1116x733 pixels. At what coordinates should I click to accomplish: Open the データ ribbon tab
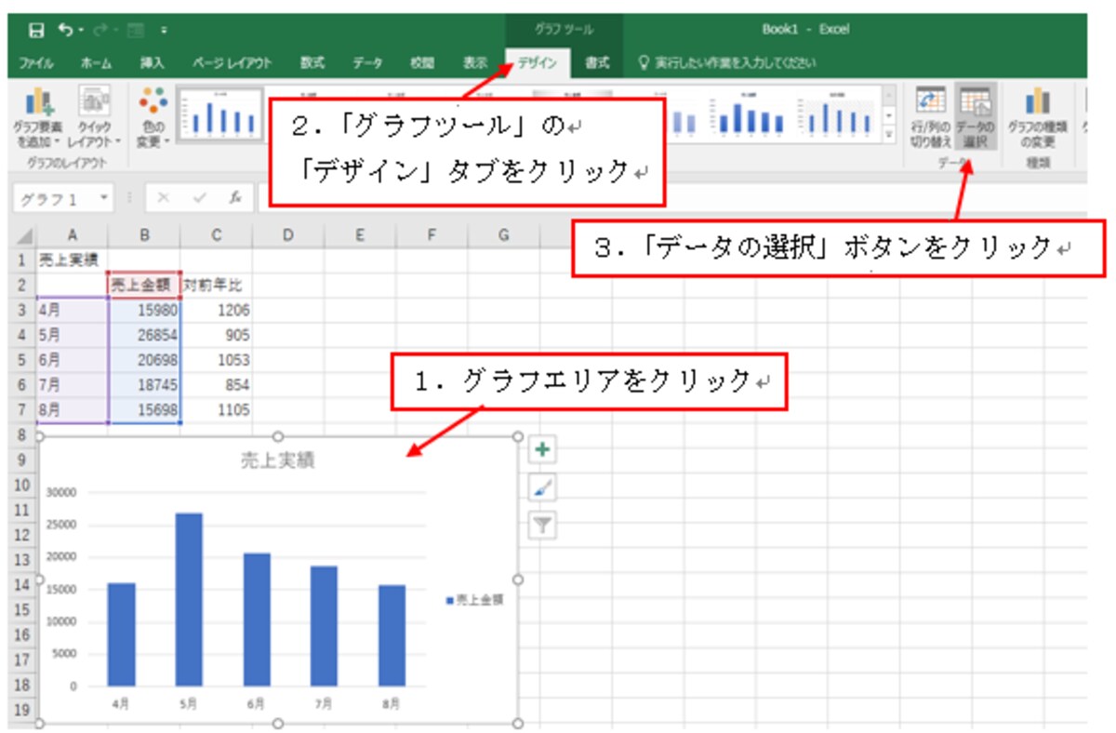[x=367, y=63]
